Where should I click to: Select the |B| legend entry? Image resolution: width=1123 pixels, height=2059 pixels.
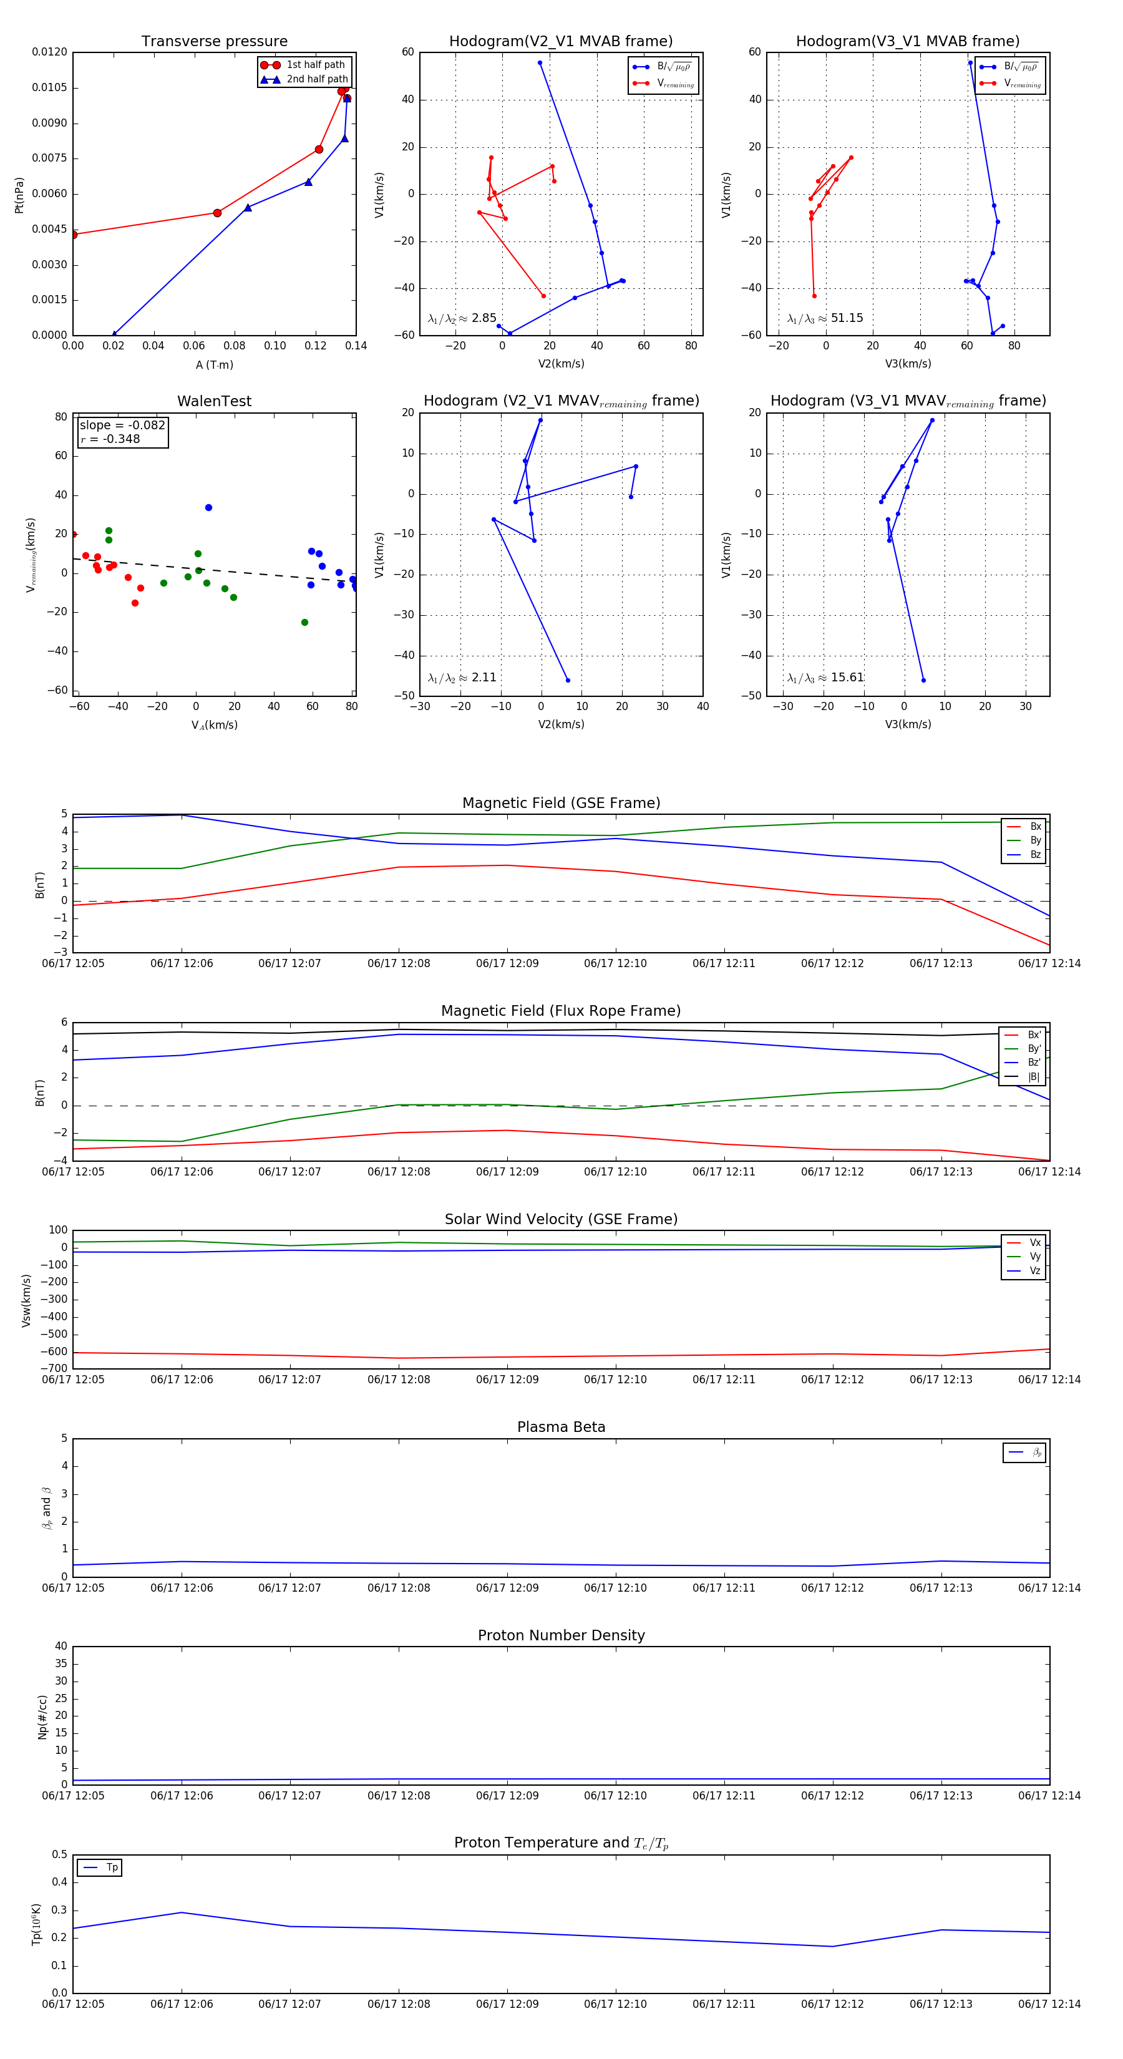point(1023,1077)
